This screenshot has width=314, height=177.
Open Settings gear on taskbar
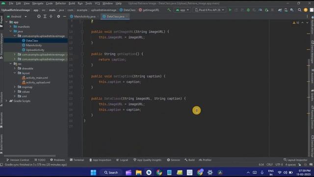(210, 173)
